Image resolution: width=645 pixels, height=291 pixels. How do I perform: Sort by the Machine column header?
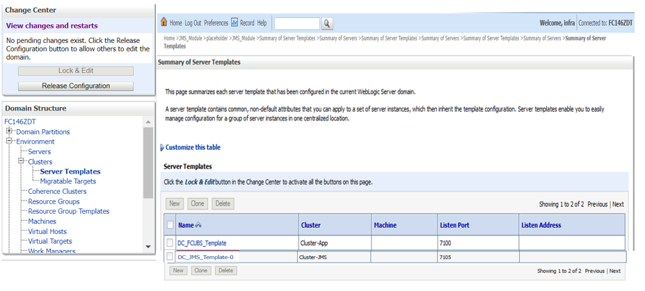(x=385, y=225)
